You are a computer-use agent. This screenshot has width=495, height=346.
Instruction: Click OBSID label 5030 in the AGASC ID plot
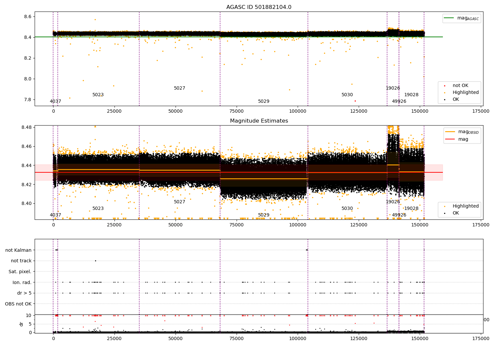click(347, 95)
